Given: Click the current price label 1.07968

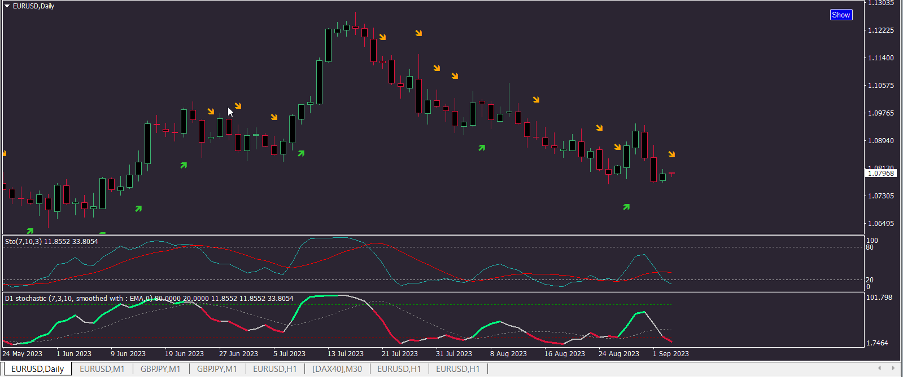Looking at the screenshot, I should [881, 174].
